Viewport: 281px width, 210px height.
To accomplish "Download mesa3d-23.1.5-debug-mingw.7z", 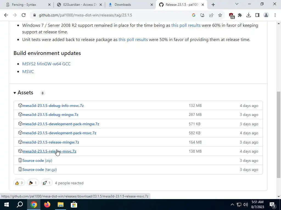I will click(x=50, y=115).
